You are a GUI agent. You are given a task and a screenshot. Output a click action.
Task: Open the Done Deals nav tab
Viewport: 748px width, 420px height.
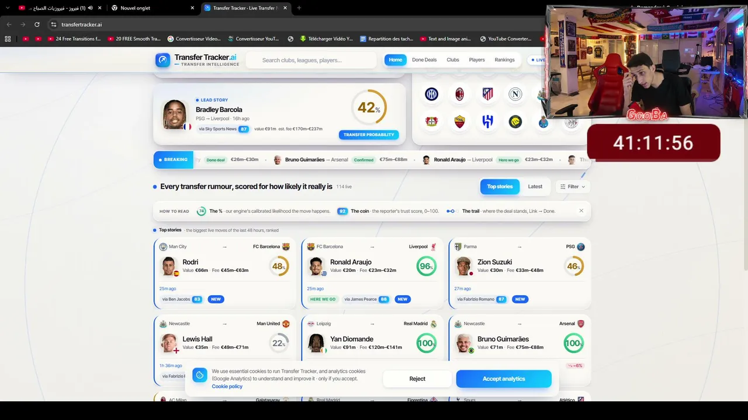click(424, 60)
